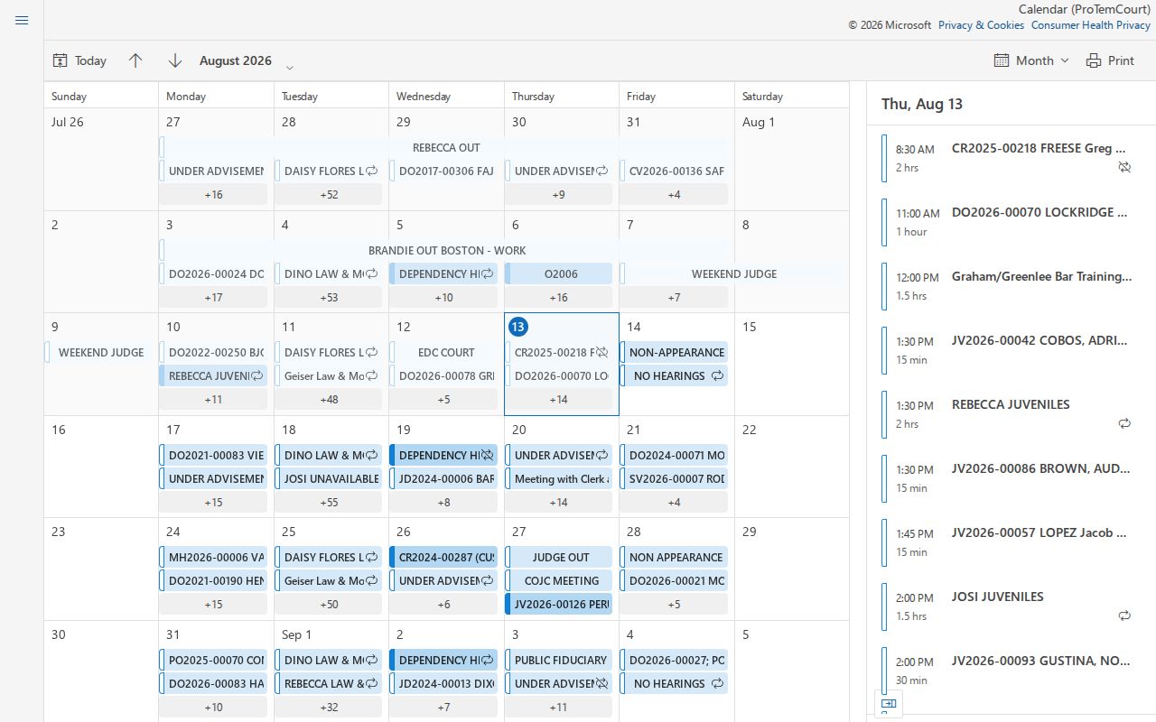Collapse the agenda pane with the arrow icon
The width and height of the screenshot is (1156, 722).
pos(888,703)
